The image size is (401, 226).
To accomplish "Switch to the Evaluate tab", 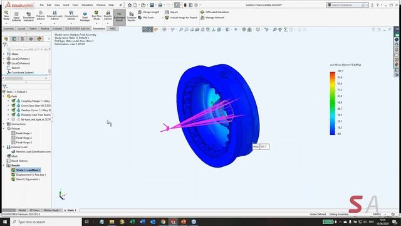I will pos(57,28).
